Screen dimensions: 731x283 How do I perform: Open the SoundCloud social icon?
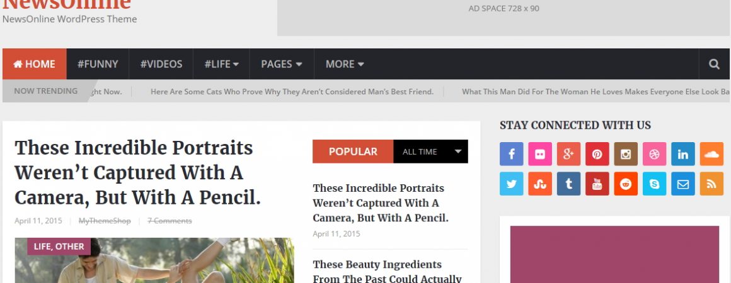coord(711,154)
